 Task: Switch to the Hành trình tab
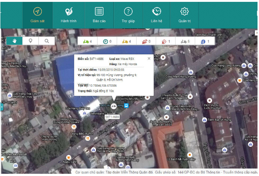68,15
